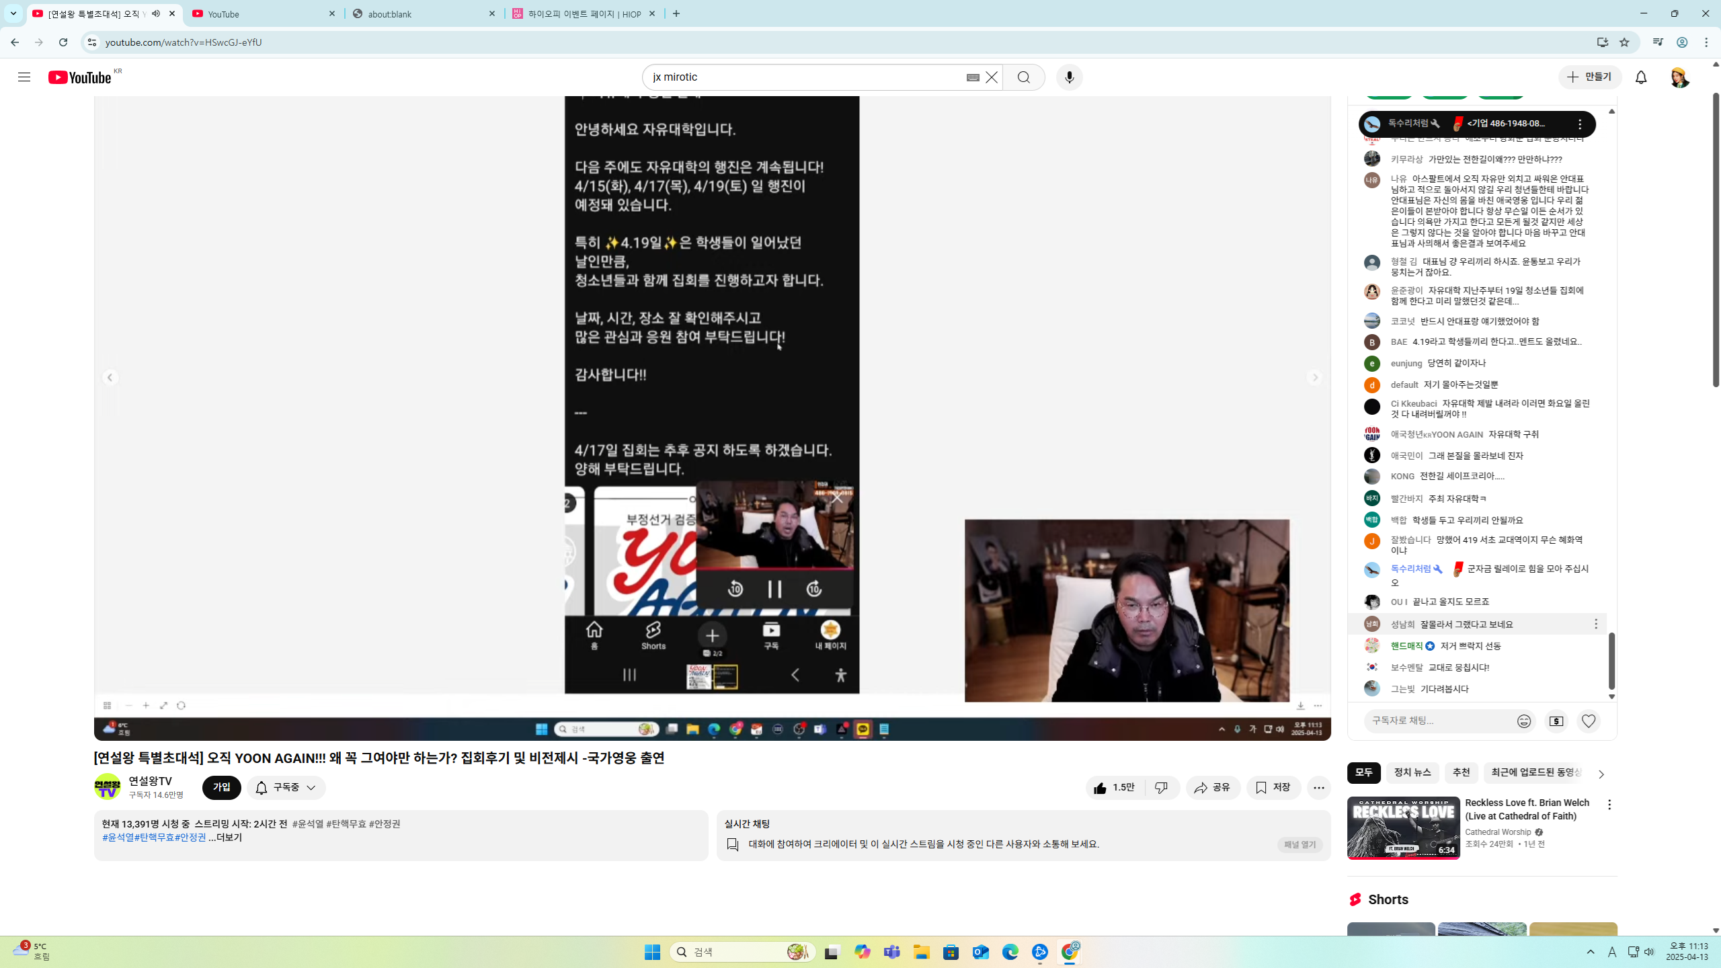Click the youtube.com address bar URL
Viewport: 1721px width, 968px height.
[184, 42]
